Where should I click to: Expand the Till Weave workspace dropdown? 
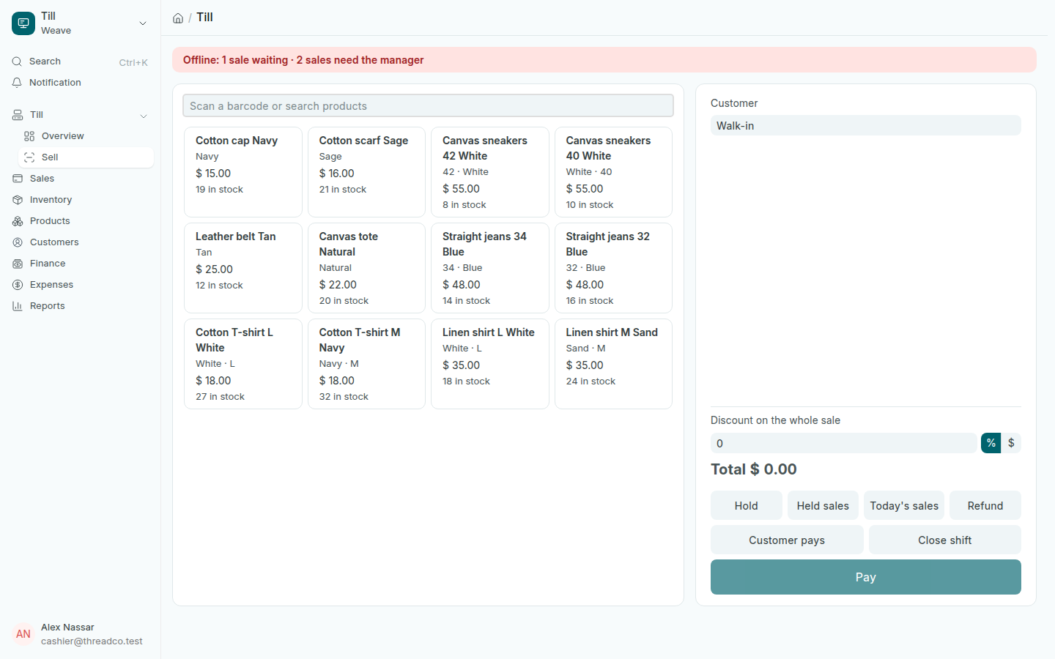tap(143, 23)
